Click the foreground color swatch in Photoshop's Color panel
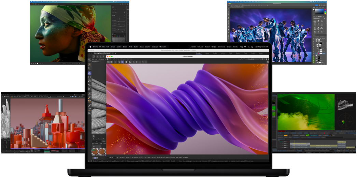Viewport: 357px width, 178px height. [314, 10]
